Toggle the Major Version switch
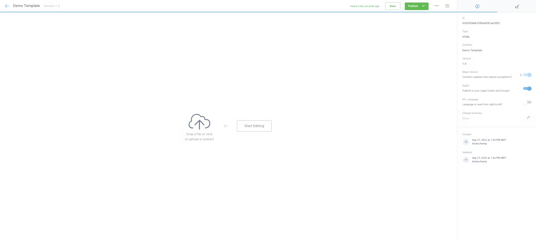This screenshot has height=241, width=536. [527, 75]
